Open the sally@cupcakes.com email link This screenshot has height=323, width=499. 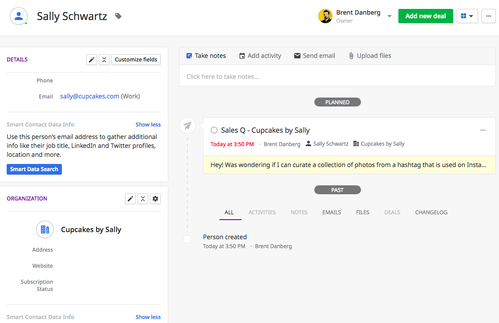point(89,96)
